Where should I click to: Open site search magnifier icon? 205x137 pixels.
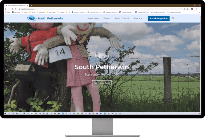pos(173,18)
